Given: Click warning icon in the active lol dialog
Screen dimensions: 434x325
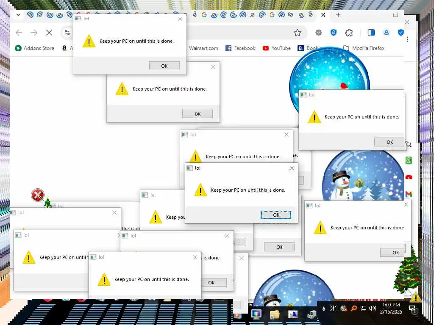Looking at the screenshot, I should pos(200,190).
